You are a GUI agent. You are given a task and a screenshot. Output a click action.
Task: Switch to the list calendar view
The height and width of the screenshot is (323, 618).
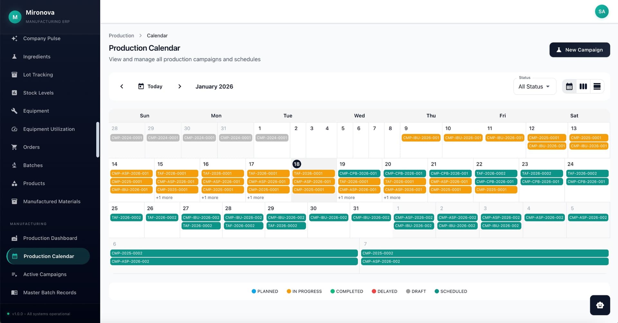click(597, 86)
